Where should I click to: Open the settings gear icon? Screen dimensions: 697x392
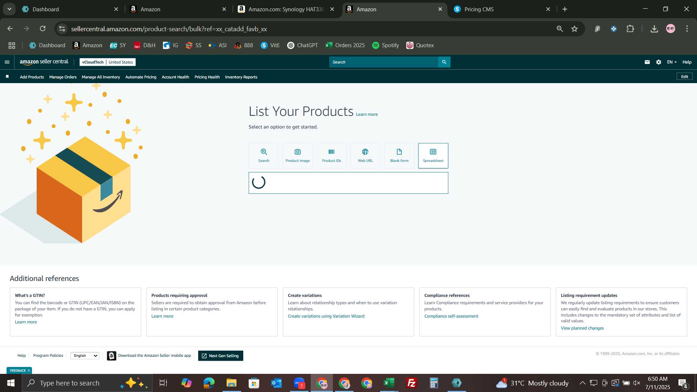tap(659, 62)
